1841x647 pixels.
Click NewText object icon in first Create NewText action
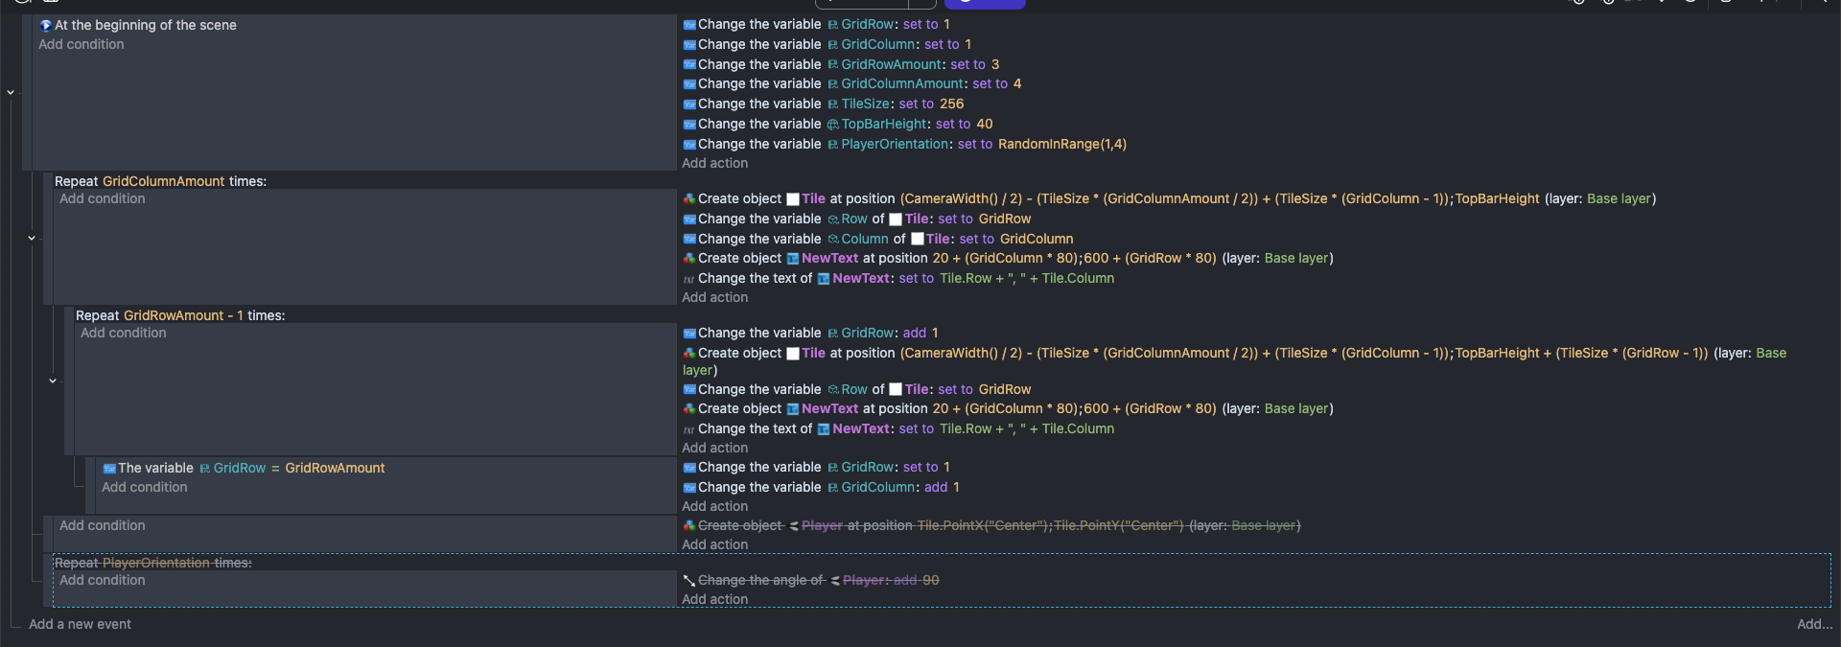(793, 259)
